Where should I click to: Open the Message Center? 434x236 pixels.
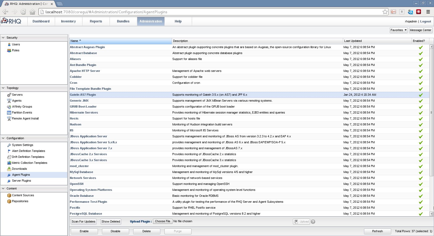421,30
